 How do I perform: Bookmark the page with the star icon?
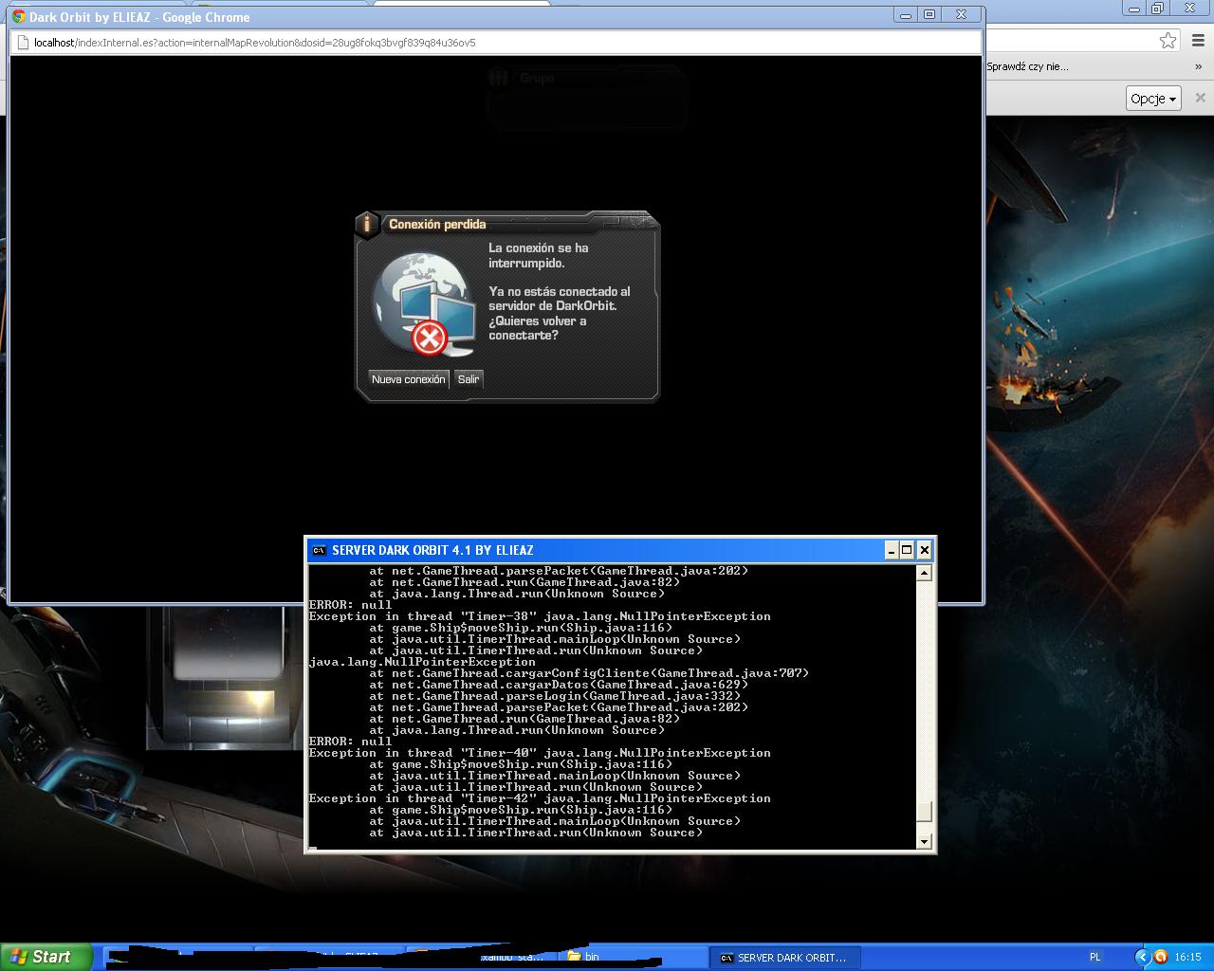point(1168,40)
